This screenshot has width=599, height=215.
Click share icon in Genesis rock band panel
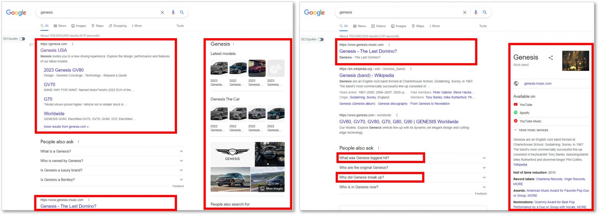coord(551,58)
